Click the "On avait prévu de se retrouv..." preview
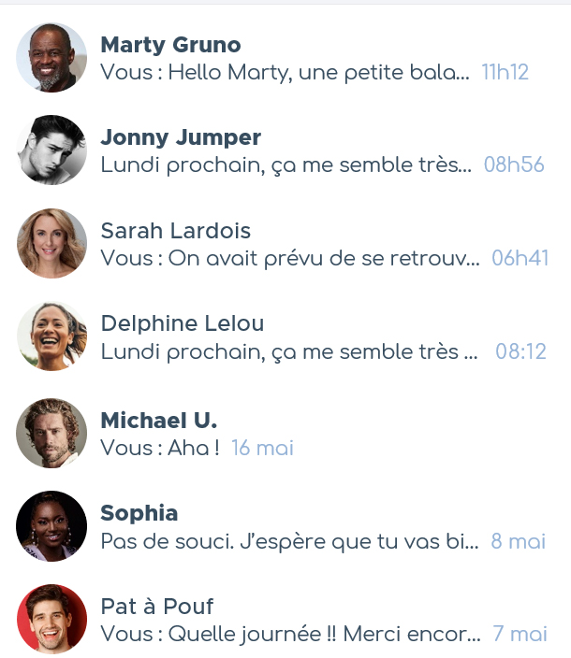Screen dimensions: 571x658 click(x=290, y=258)
